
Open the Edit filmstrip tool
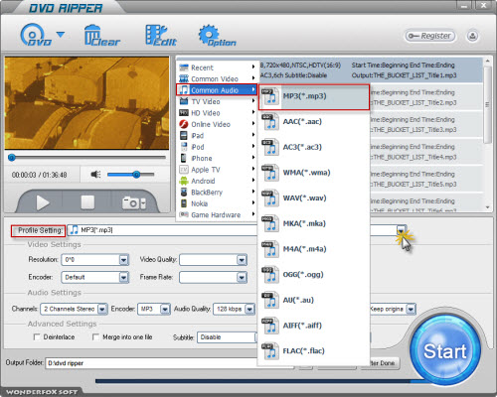point(161,35)
